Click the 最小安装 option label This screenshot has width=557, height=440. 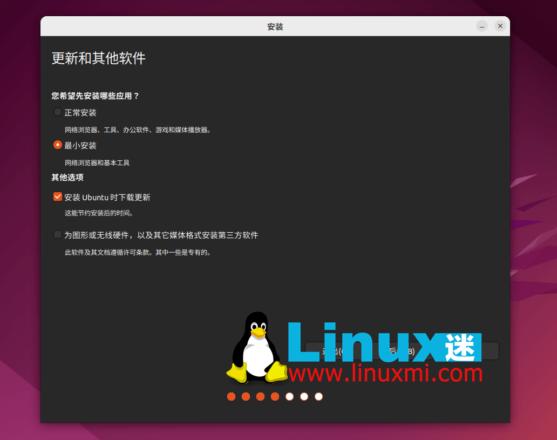tap(80, 146)
